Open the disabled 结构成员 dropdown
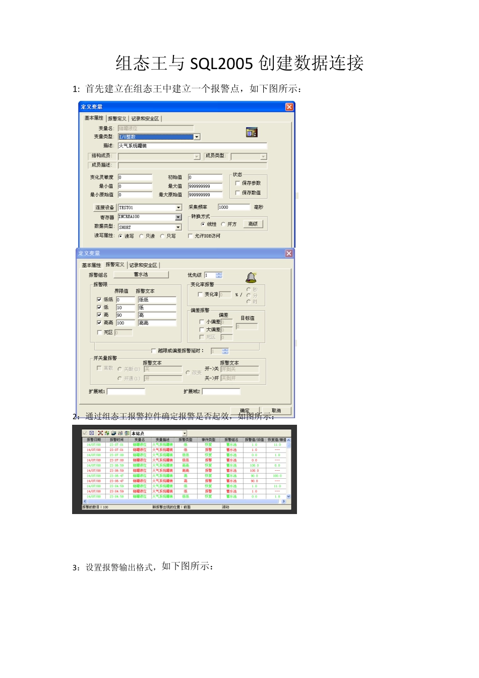479x678 pixels. [x=197, y=156]
